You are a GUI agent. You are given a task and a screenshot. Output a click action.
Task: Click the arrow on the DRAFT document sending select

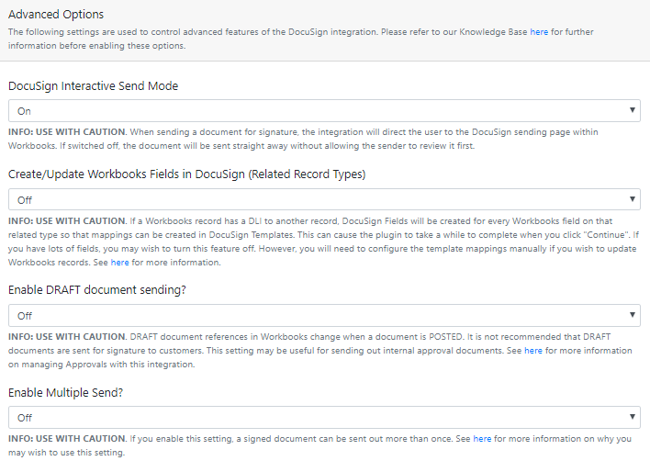[x=633, y=315]
